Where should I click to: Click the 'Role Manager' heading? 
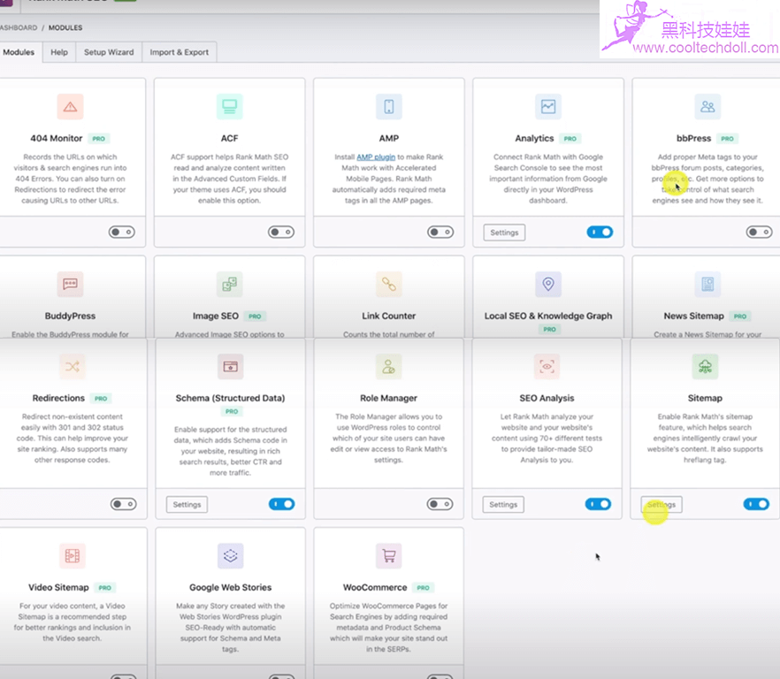pos(388,398)
